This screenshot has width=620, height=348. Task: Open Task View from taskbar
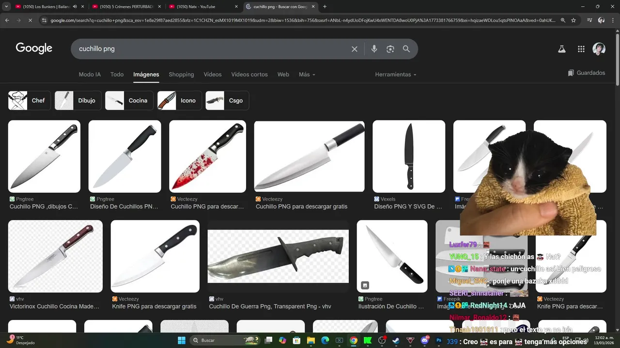tap(268, 340)
